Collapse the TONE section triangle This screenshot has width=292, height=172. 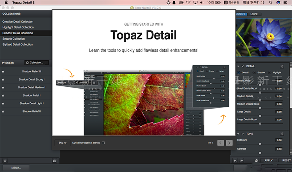point(238,133)
